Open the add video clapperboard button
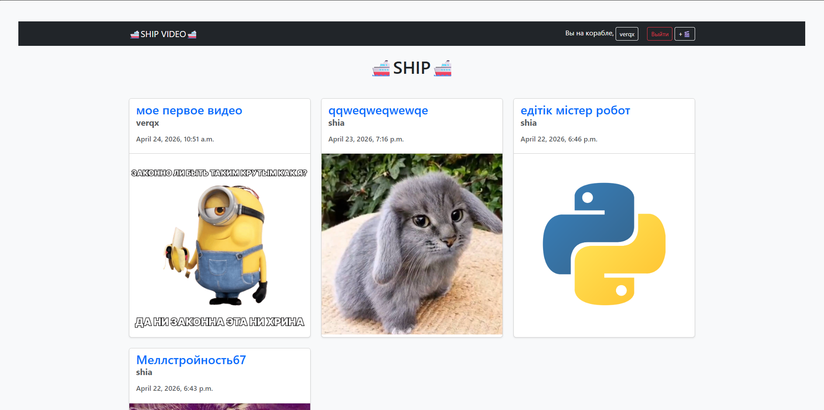 (685, 34)
